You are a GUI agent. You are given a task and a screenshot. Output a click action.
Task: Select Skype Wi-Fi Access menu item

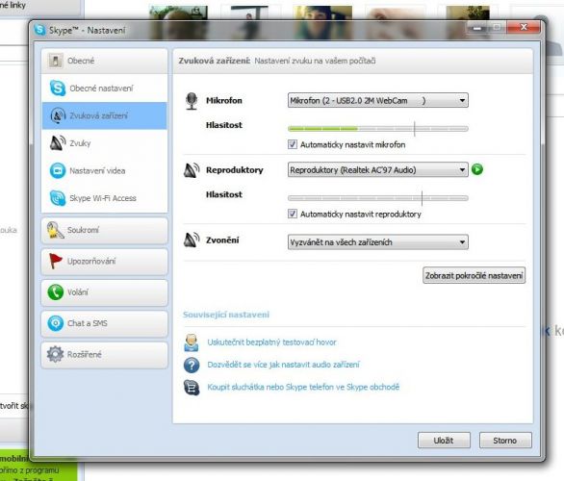click(x=104, y=198)
